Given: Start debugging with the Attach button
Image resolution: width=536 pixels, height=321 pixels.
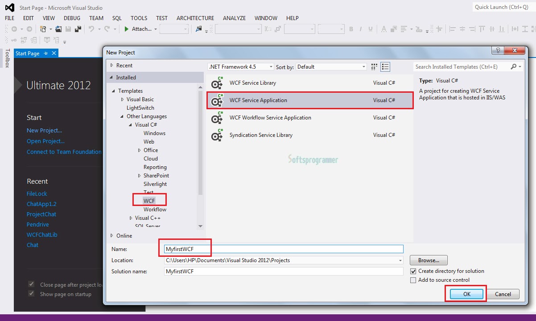Looking at the screenshot, I should pyautogui.click(x=140, y=28).
